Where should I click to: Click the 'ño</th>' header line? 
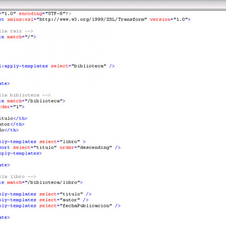(9, 130)
